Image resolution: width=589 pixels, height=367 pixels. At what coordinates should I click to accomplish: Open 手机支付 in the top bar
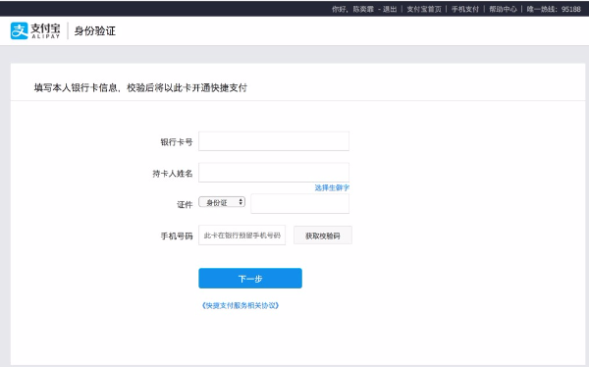point(465,9)
